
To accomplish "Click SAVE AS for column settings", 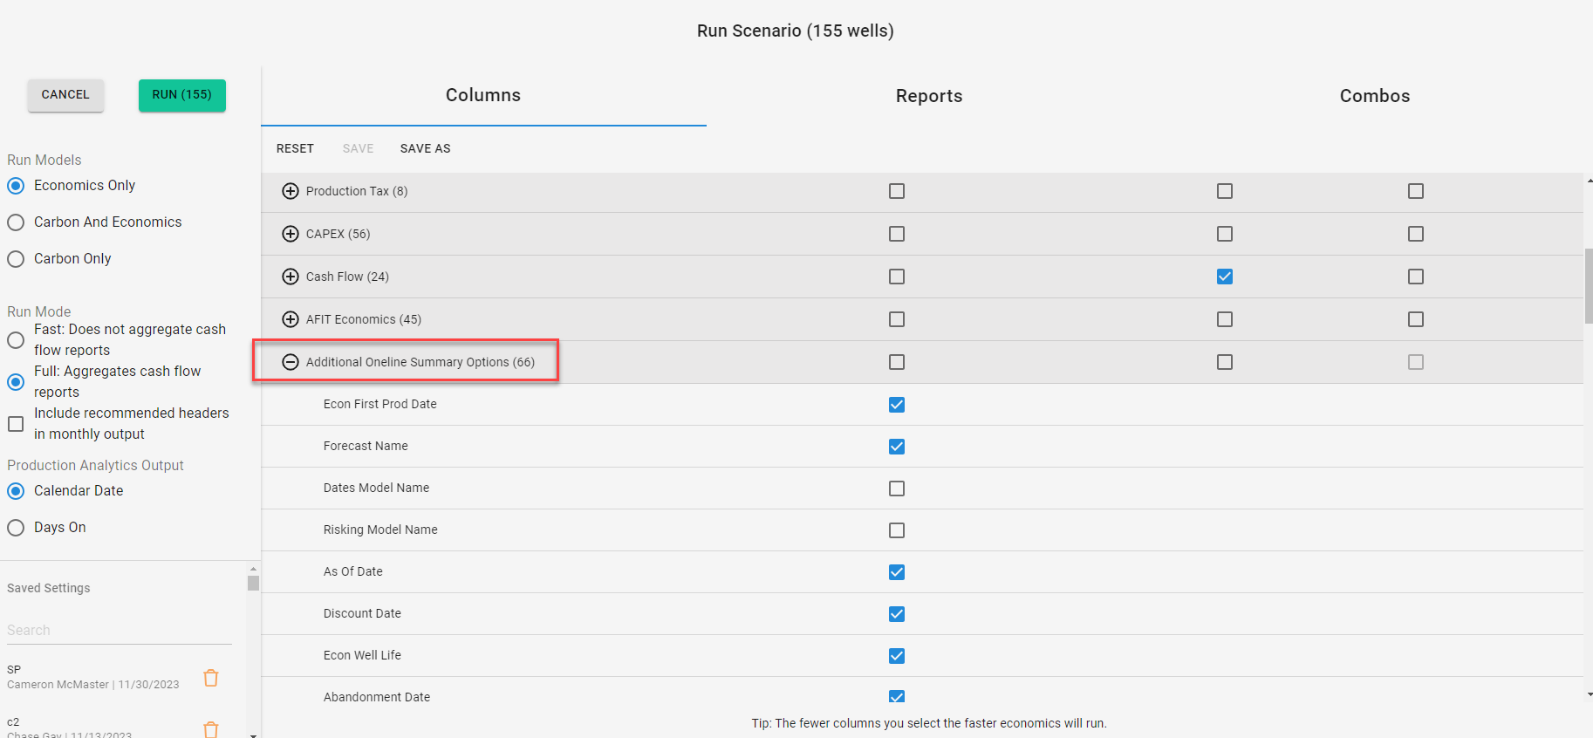I will [425, 148].
